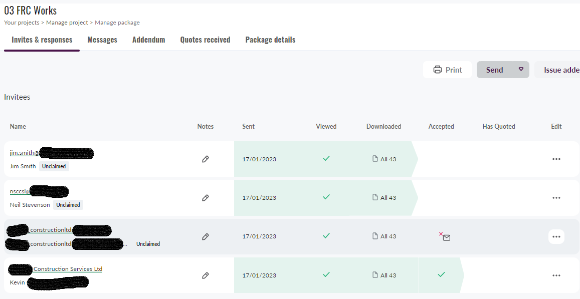Image resolution: width=580 pixels, height=299 pixels.
Task: Click Accepted checkmark for Construction Services Ltd
Action: pyautogui.click(x=441, y=274)
